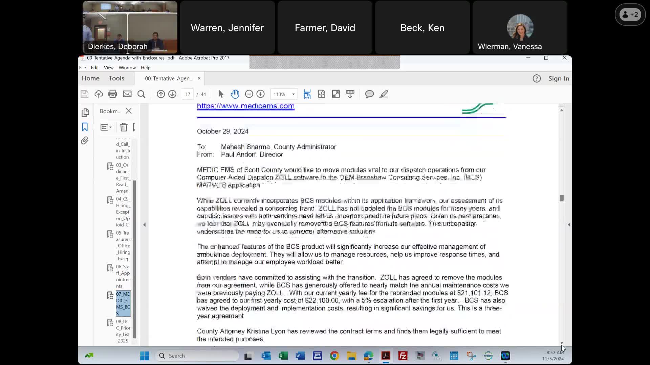Toggle fit width scrolling mode icon

tap(307, 94)
